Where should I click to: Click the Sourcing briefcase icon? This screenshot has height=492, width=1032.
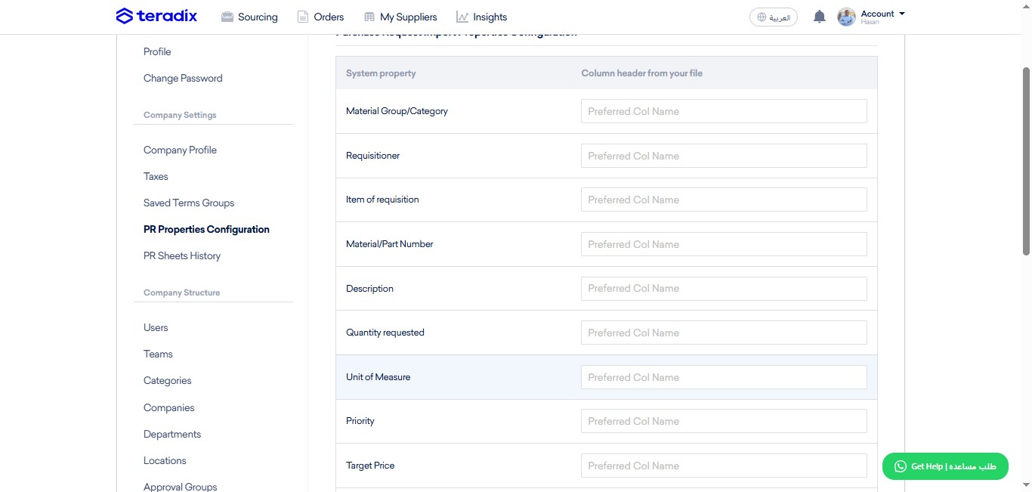tap(227, 17)
